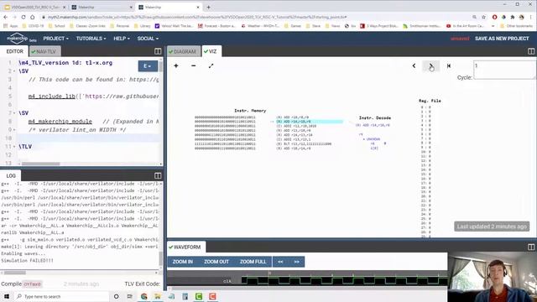
Task: Select the LOG tab
Action: coord(11,175)
